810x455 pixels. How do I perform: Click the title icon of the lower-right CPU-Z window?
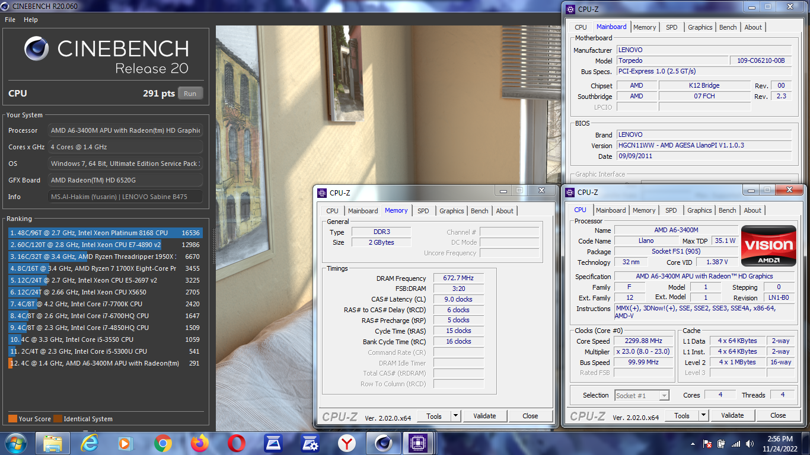pyautogui.click(x=570, y=192)
